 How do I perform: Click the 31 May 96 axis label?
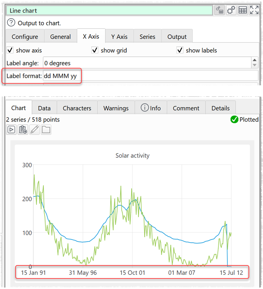83,273
